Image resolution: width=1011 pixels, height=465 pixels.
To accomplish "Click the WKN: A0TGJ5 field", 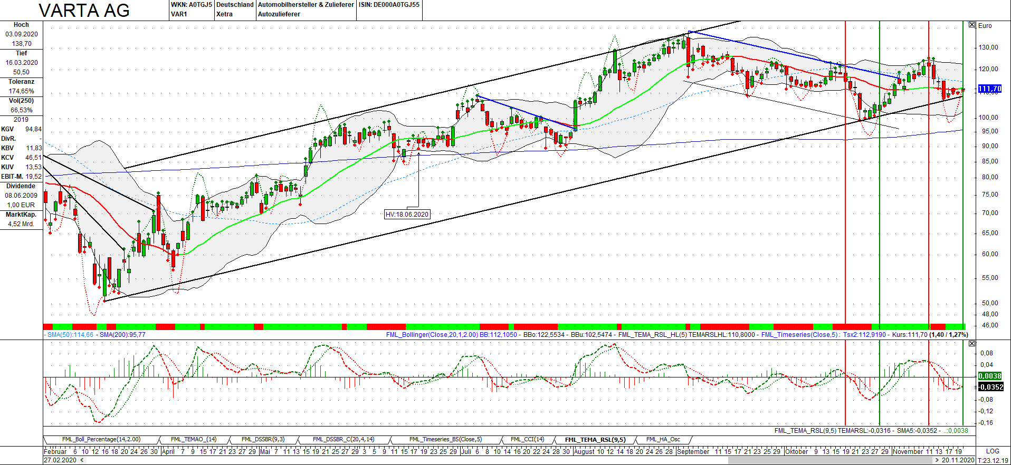I will 192,5.
